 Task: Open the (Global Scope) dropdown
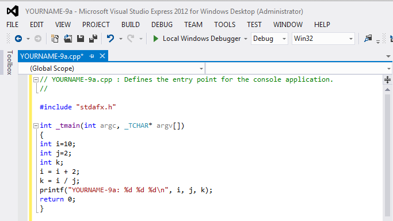(x=111, y=68)
